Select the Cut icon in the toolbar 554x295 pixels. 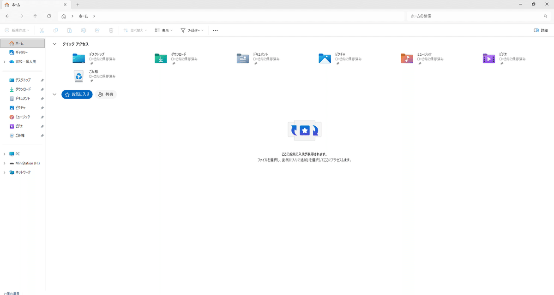point(41,30)
